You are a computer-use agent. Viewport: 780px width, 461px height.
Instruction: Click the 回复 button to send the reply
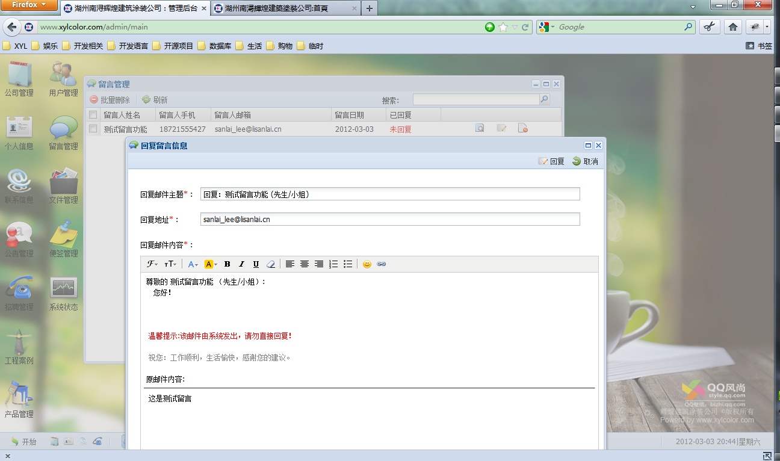click(x=551, y=161)
